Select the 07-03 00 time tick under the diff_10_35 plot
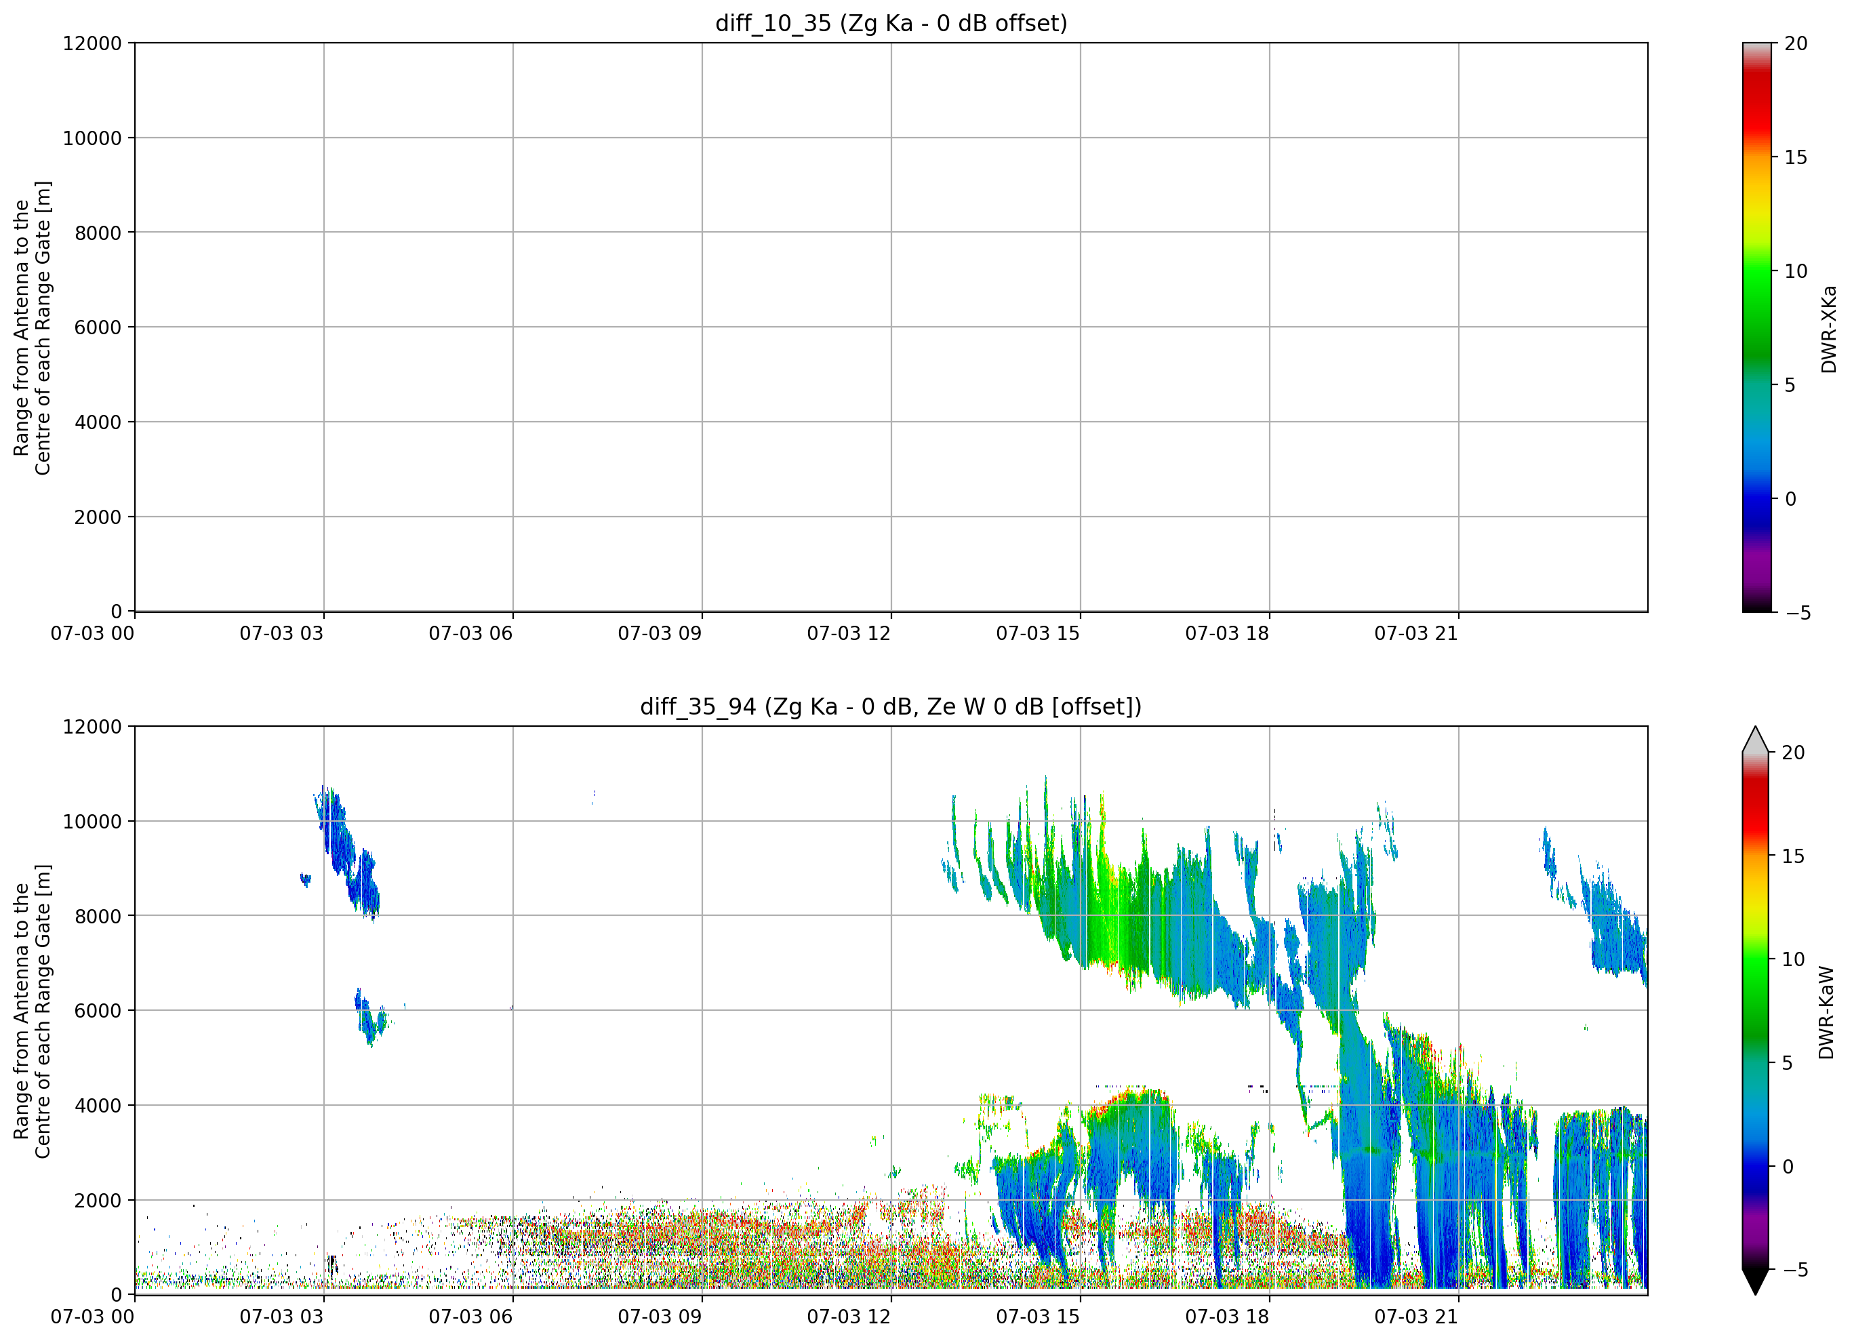Viewport: 1852px width, 1341px height. click(92, 634)
